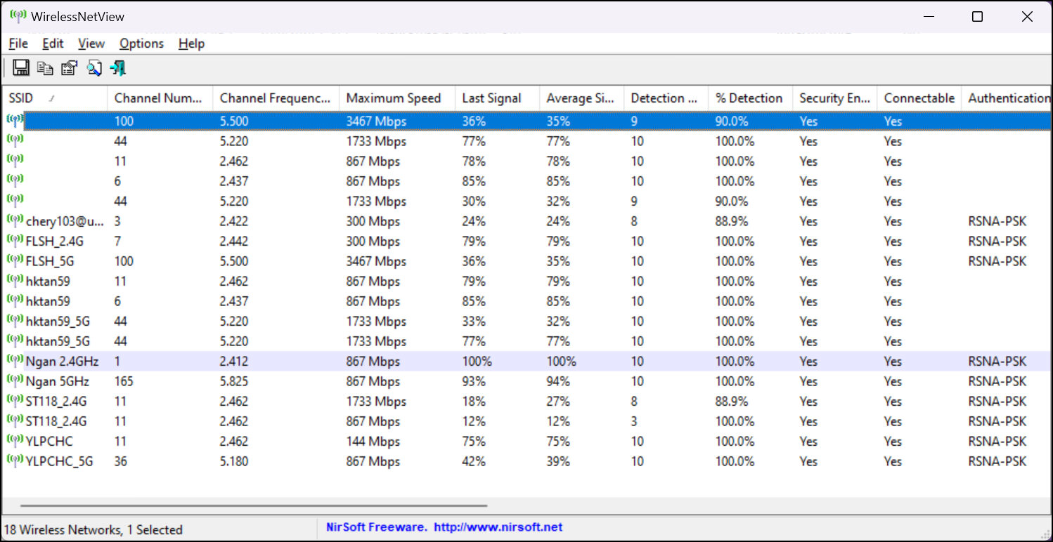The height and width of the screenshot is (542, 1053).
Task: Click the horizontal scrollbar at the bottom
Action: (253, 504)
